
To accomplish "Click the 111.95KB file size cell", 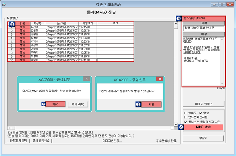I will (x=87, y=35).
